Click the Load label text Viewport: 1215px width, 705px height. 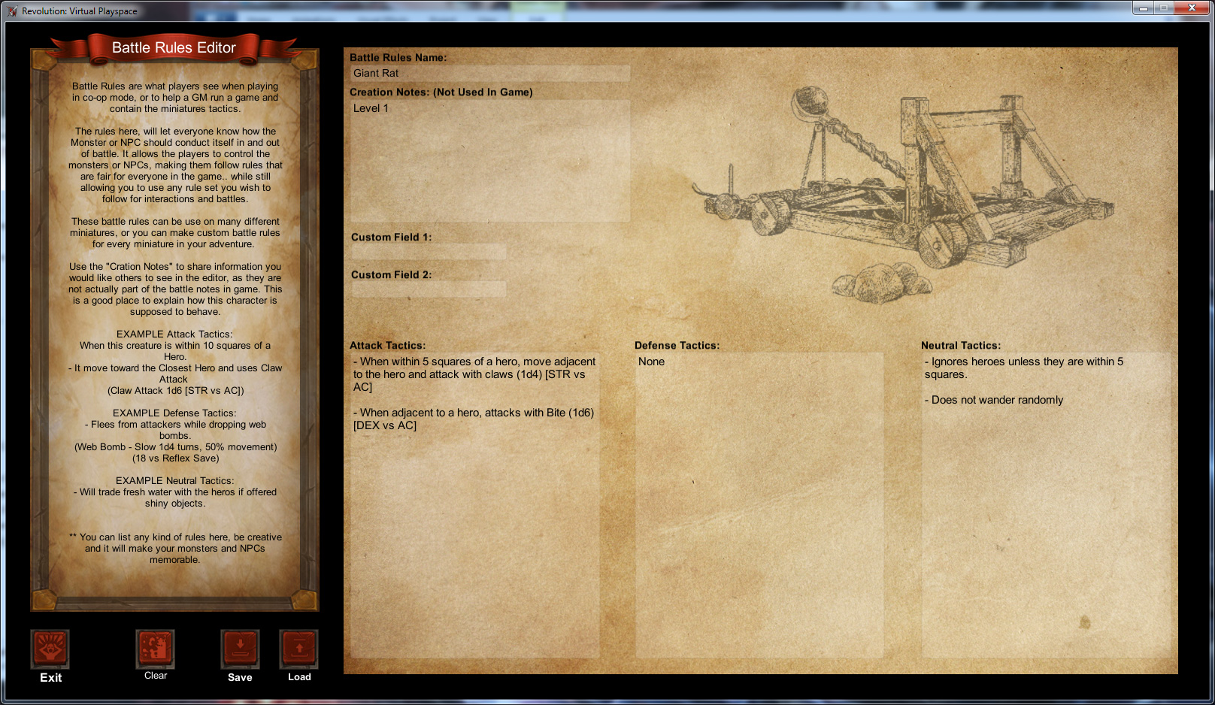coord(298,676)
